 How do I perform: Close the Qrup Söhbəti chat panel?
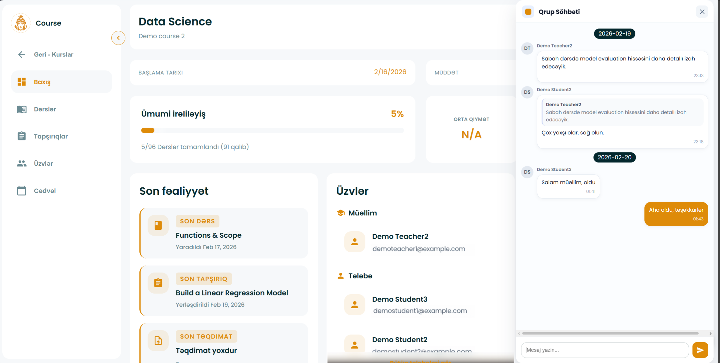(702, 12)
